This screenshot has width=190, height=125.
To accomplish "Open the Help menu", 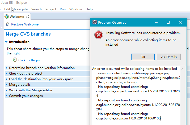I will pyautogui.click(x=89, y=9).
